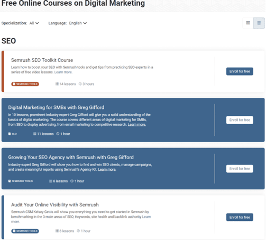Open Learn more link in Greg Gifford SMBs course

pos(137,125)
